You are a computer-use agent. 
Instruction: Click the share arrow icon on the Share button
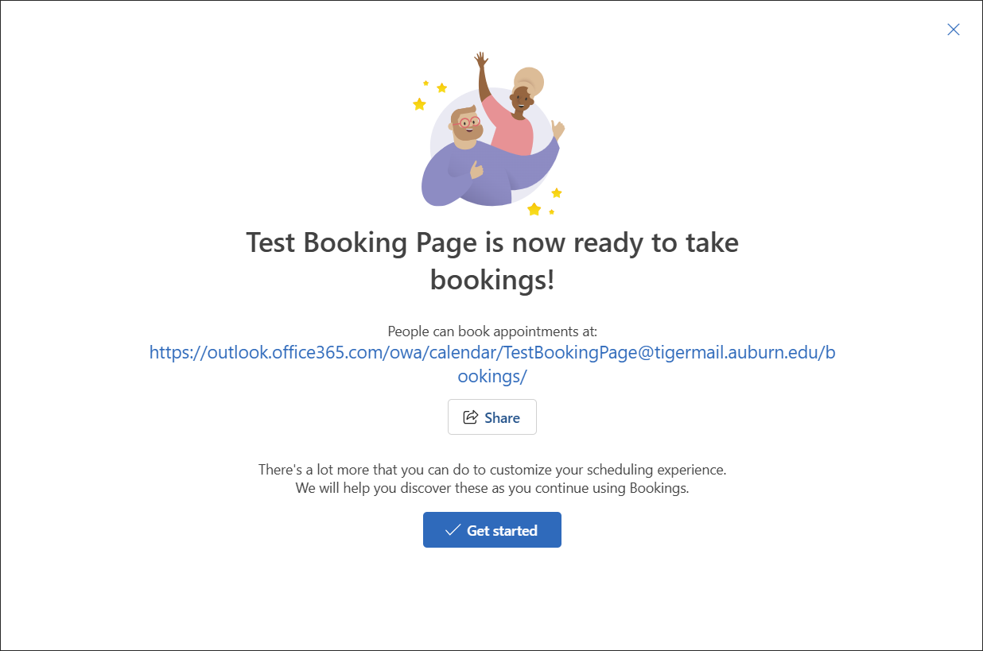(471, 417)
